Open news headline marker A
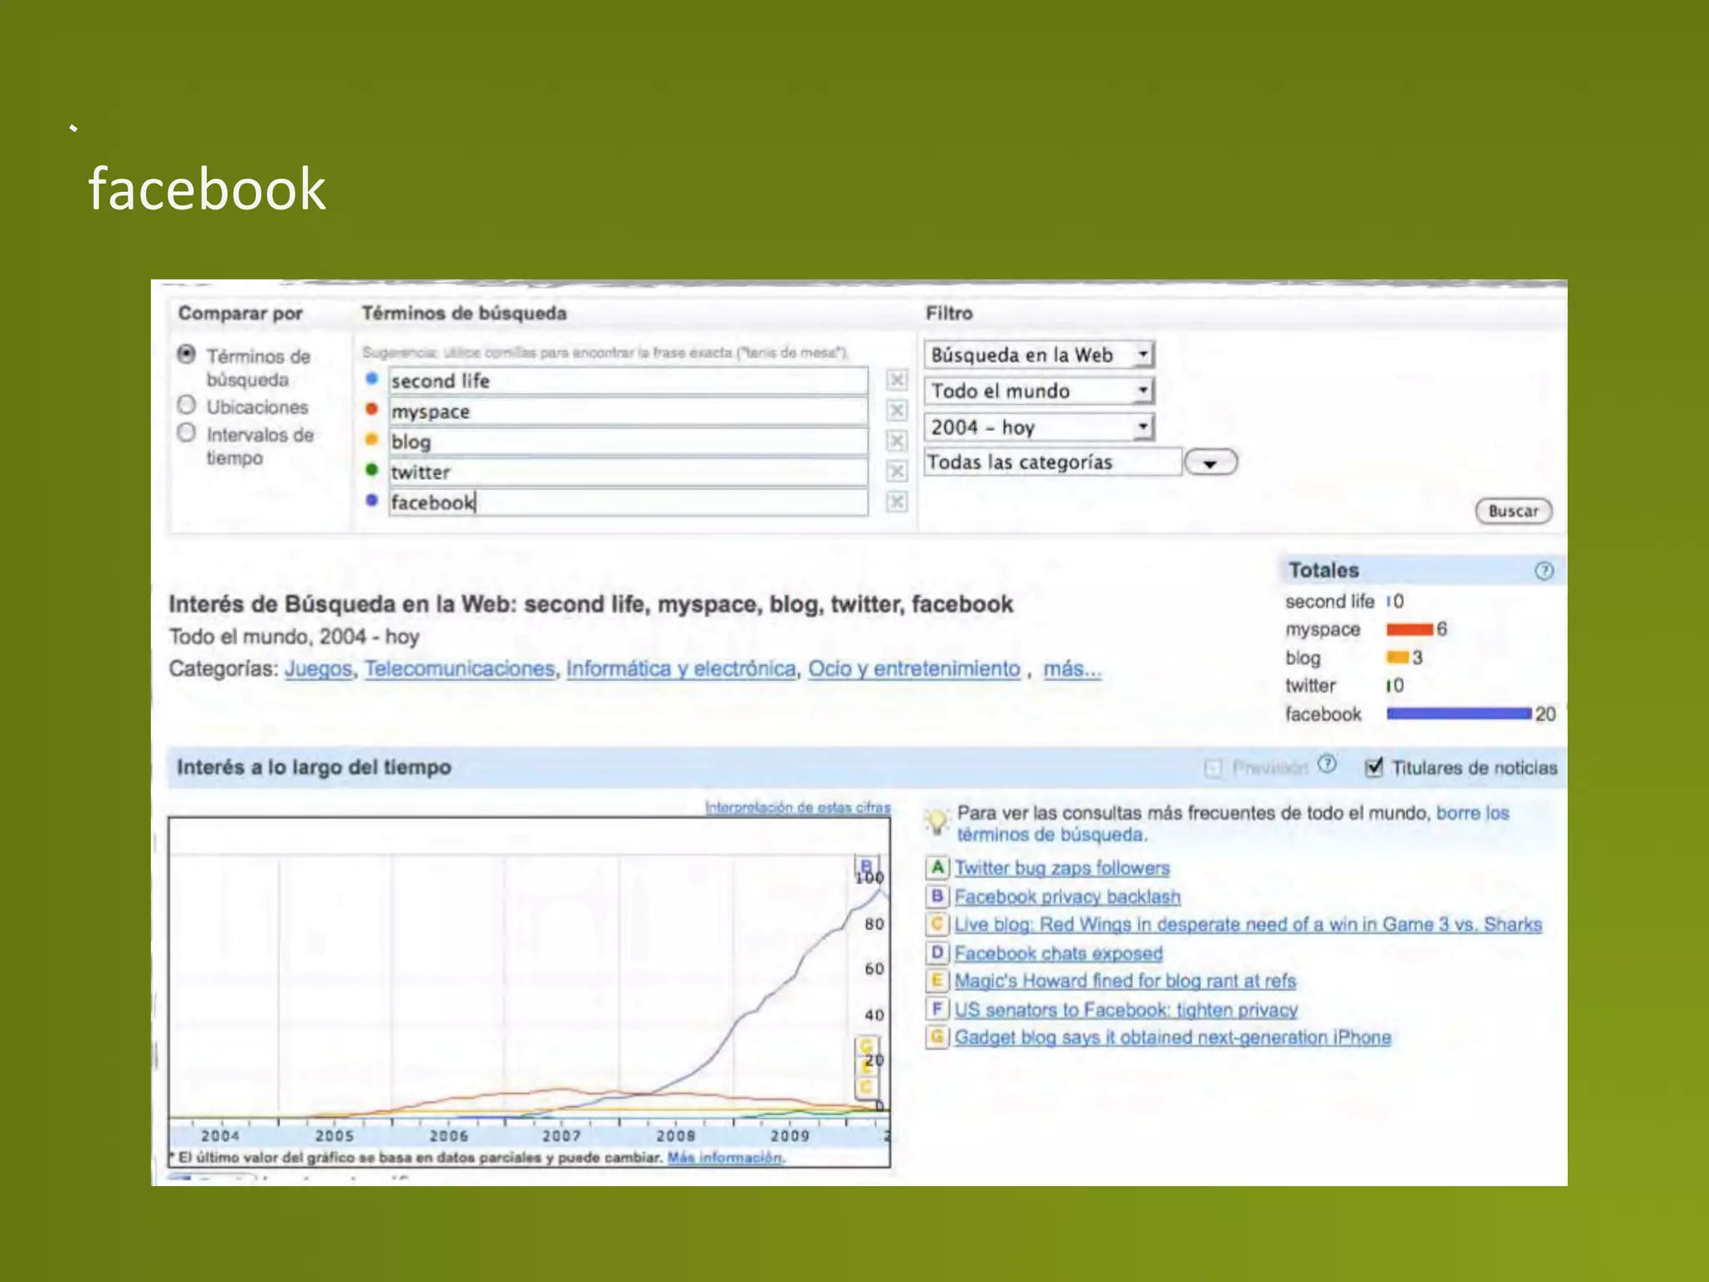Viewport: 1709px width, 1282px height. point(937,867)
